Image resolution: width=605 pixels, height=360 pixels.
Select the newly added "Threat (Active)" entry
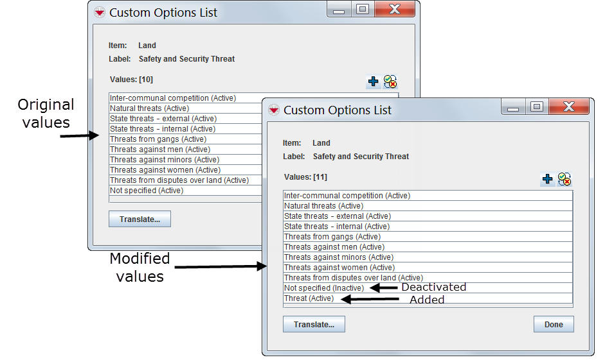[309, 298]
